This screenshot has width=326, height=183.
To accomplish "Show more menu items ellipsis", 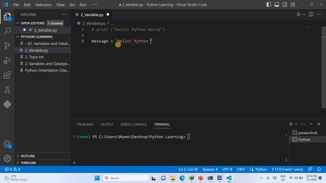I will [95, 5].
